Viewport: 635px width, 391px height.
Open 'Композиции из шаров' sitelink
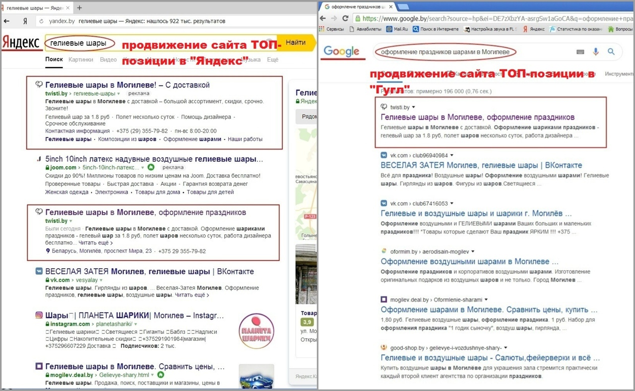click(x=127, y=139)
